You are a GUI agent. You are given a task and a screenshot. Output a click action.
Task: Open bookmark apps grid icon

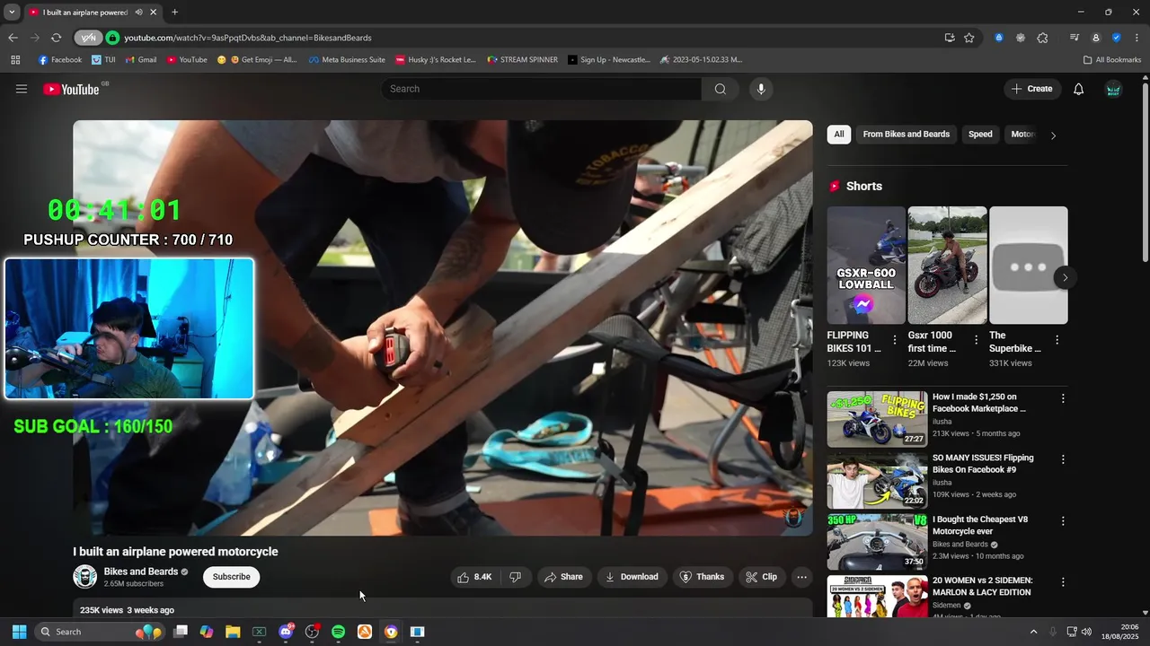click(15, 60)
